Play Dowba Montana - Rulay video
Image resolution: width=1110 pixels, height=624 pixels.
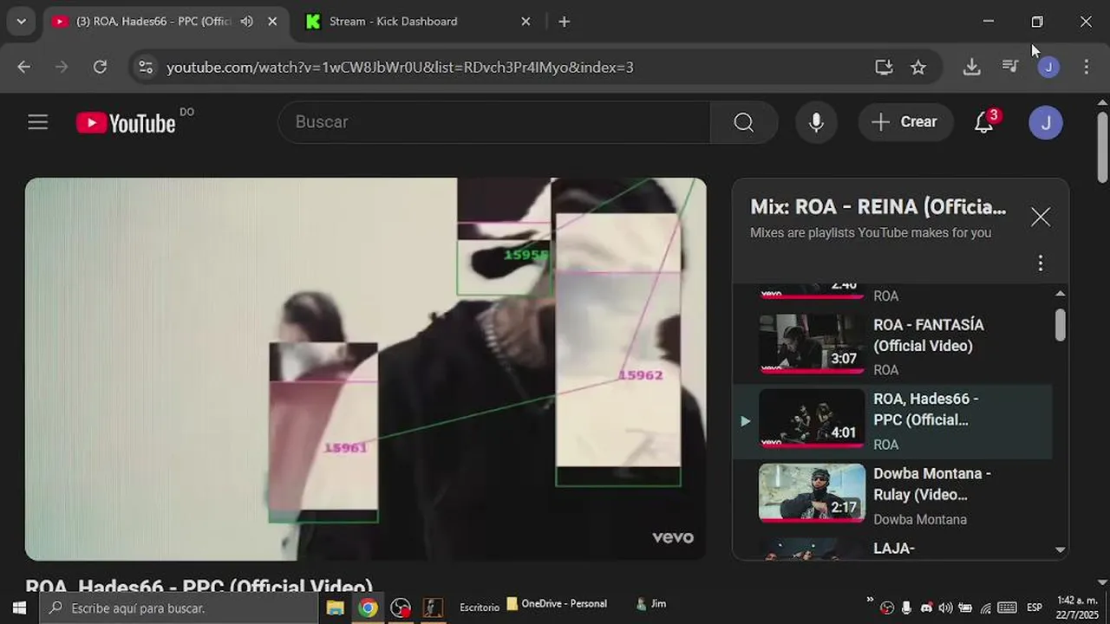click(x=892, y=495)
